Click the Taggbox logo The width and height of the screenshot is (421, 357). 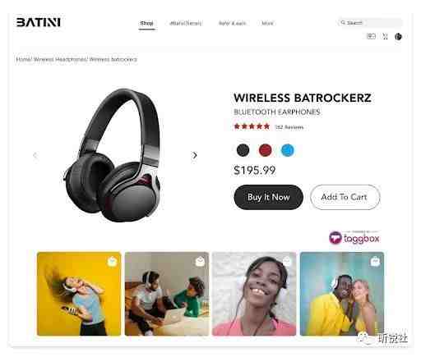pyautogui.click(x=354, y=238)
